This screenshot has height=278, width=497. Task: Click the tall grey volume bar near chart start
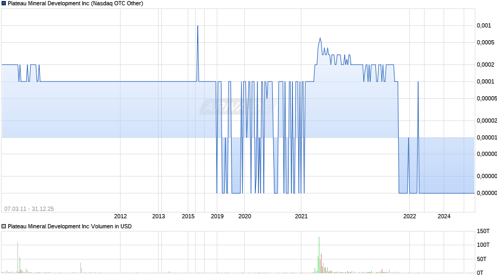point(18,257)
